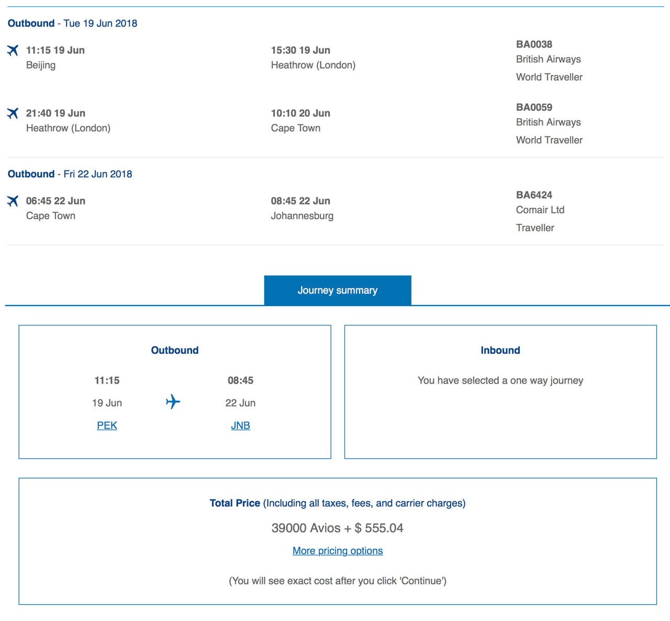Click the 10:10 20 Jun arrival time

coord(300,113)
